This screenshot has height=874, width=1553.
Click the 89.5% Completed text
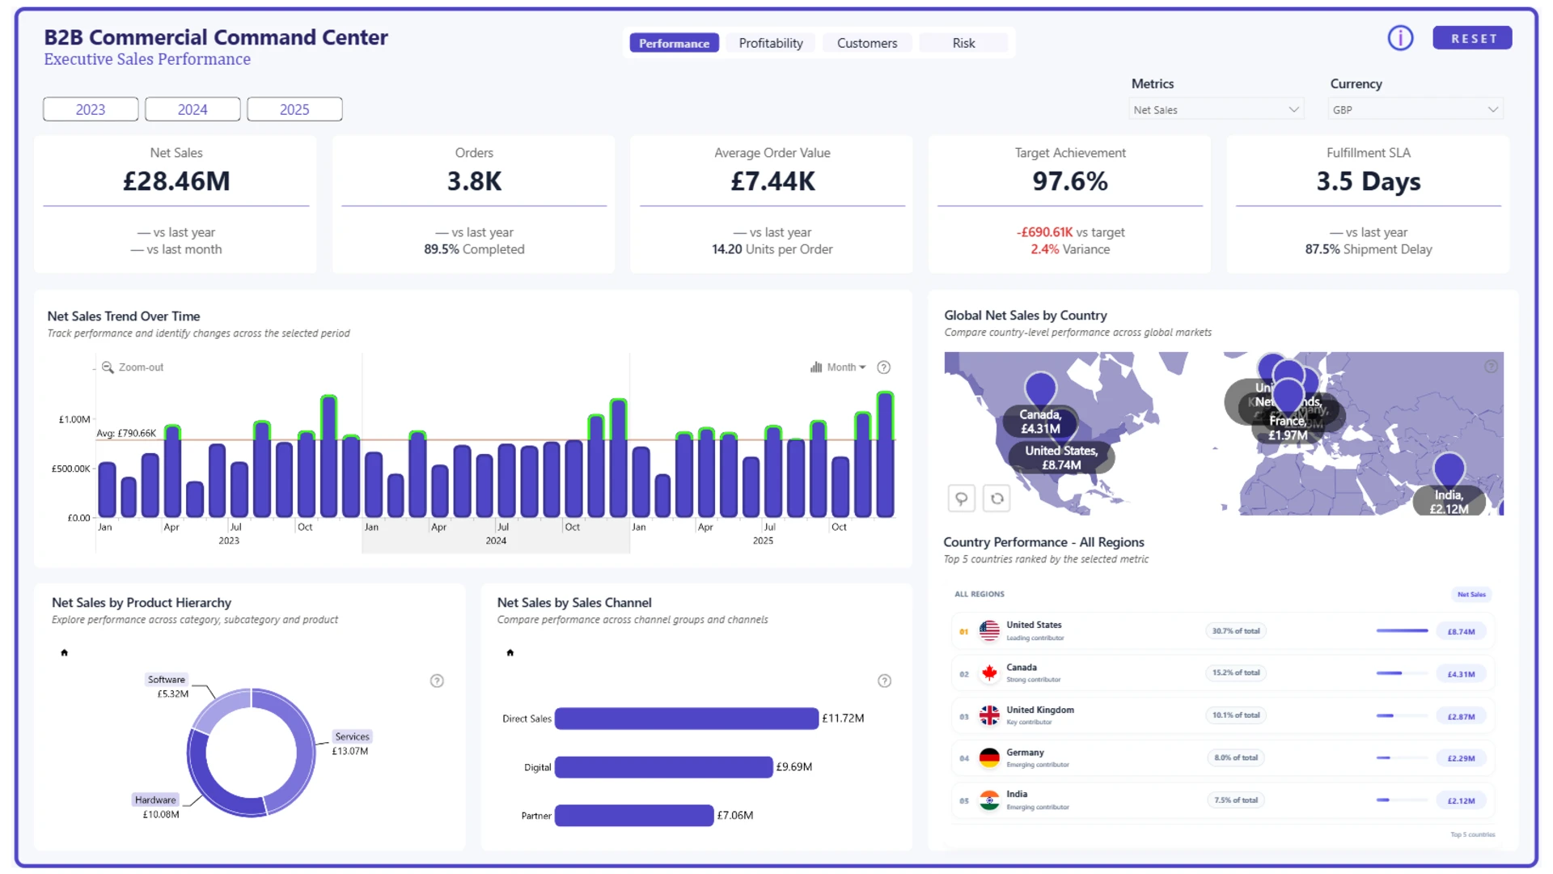pos(474,249)
